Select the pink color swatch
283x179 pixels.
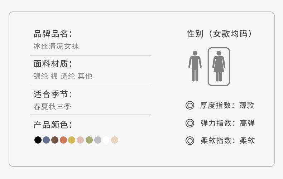80,140
